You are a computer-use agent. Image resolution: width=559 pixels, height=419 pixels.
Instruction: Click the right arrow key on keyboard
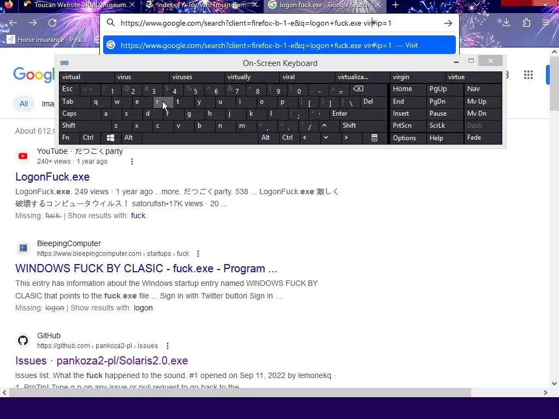[x=346, y=137]
